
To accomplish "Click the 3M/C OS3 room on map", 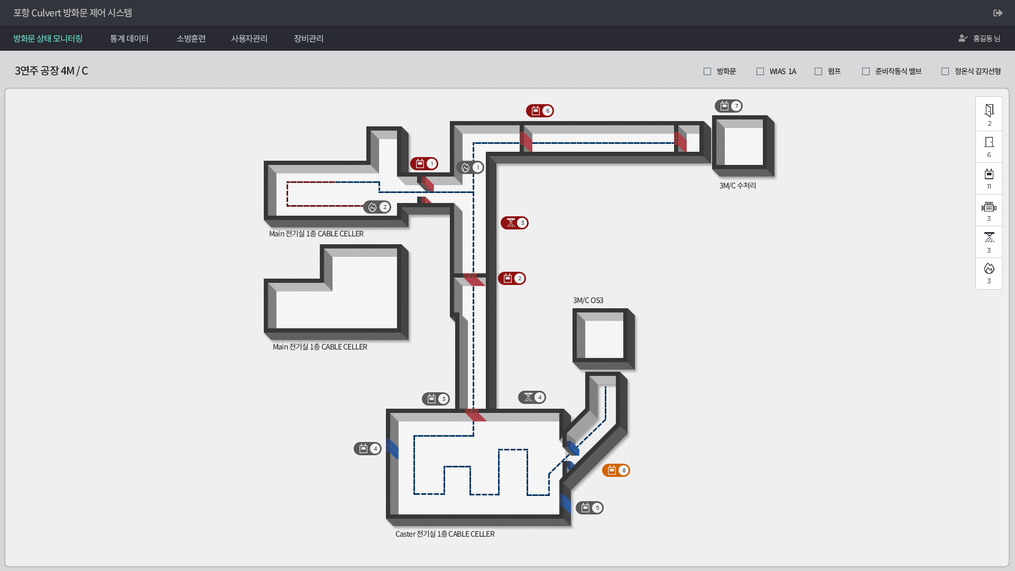I will [604, 339].
